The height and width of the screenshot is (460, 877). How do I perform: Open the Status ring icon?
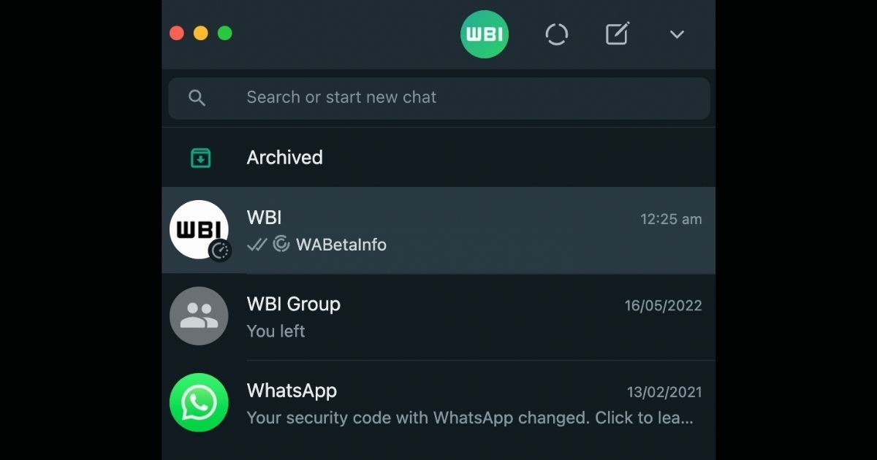[x=557, y=34]
